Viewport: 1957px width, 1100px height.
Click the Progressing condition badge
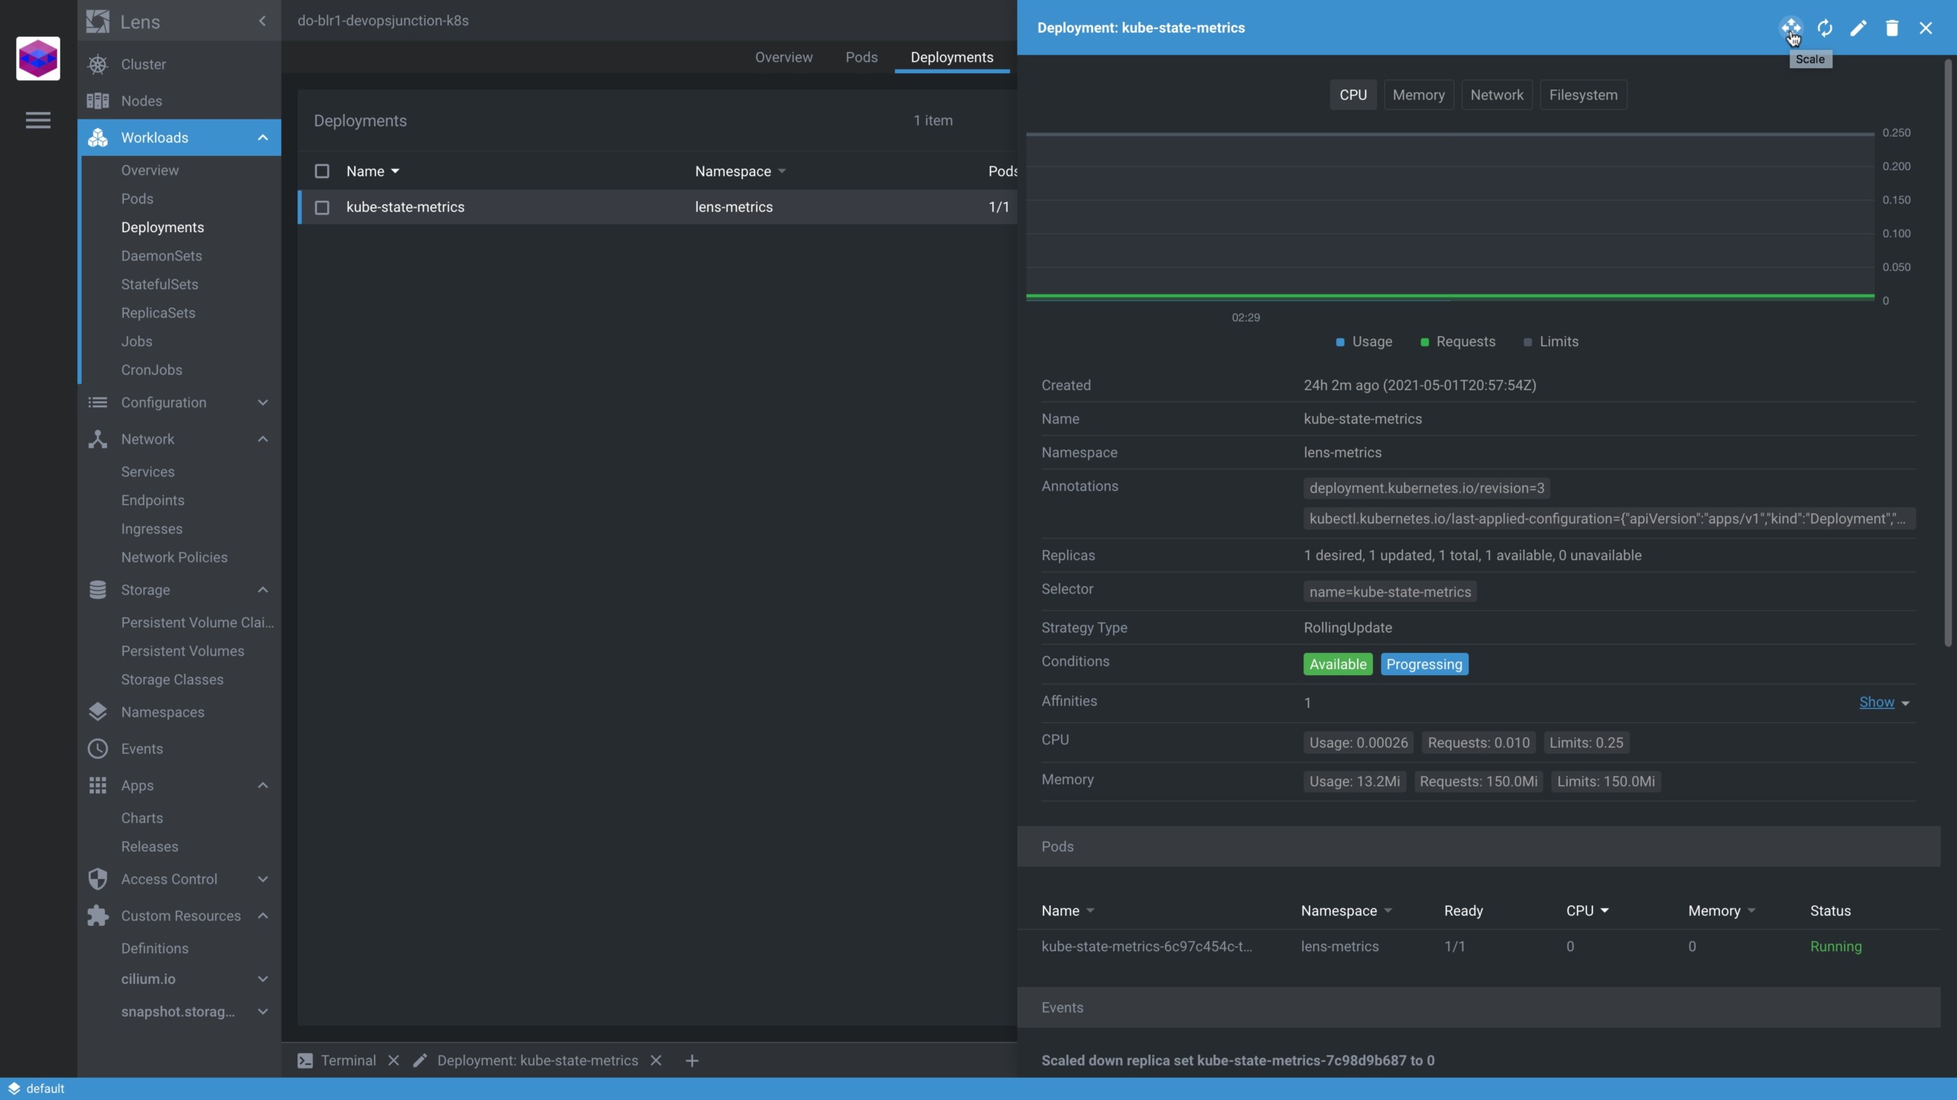pyautogui.click(x=1424, y=664)
